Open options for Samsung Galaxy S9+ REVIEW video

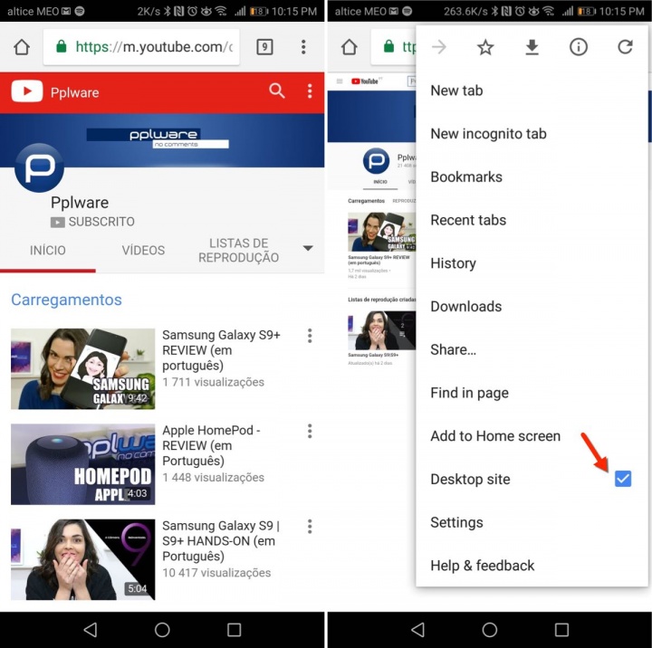(x=310, y=336)
